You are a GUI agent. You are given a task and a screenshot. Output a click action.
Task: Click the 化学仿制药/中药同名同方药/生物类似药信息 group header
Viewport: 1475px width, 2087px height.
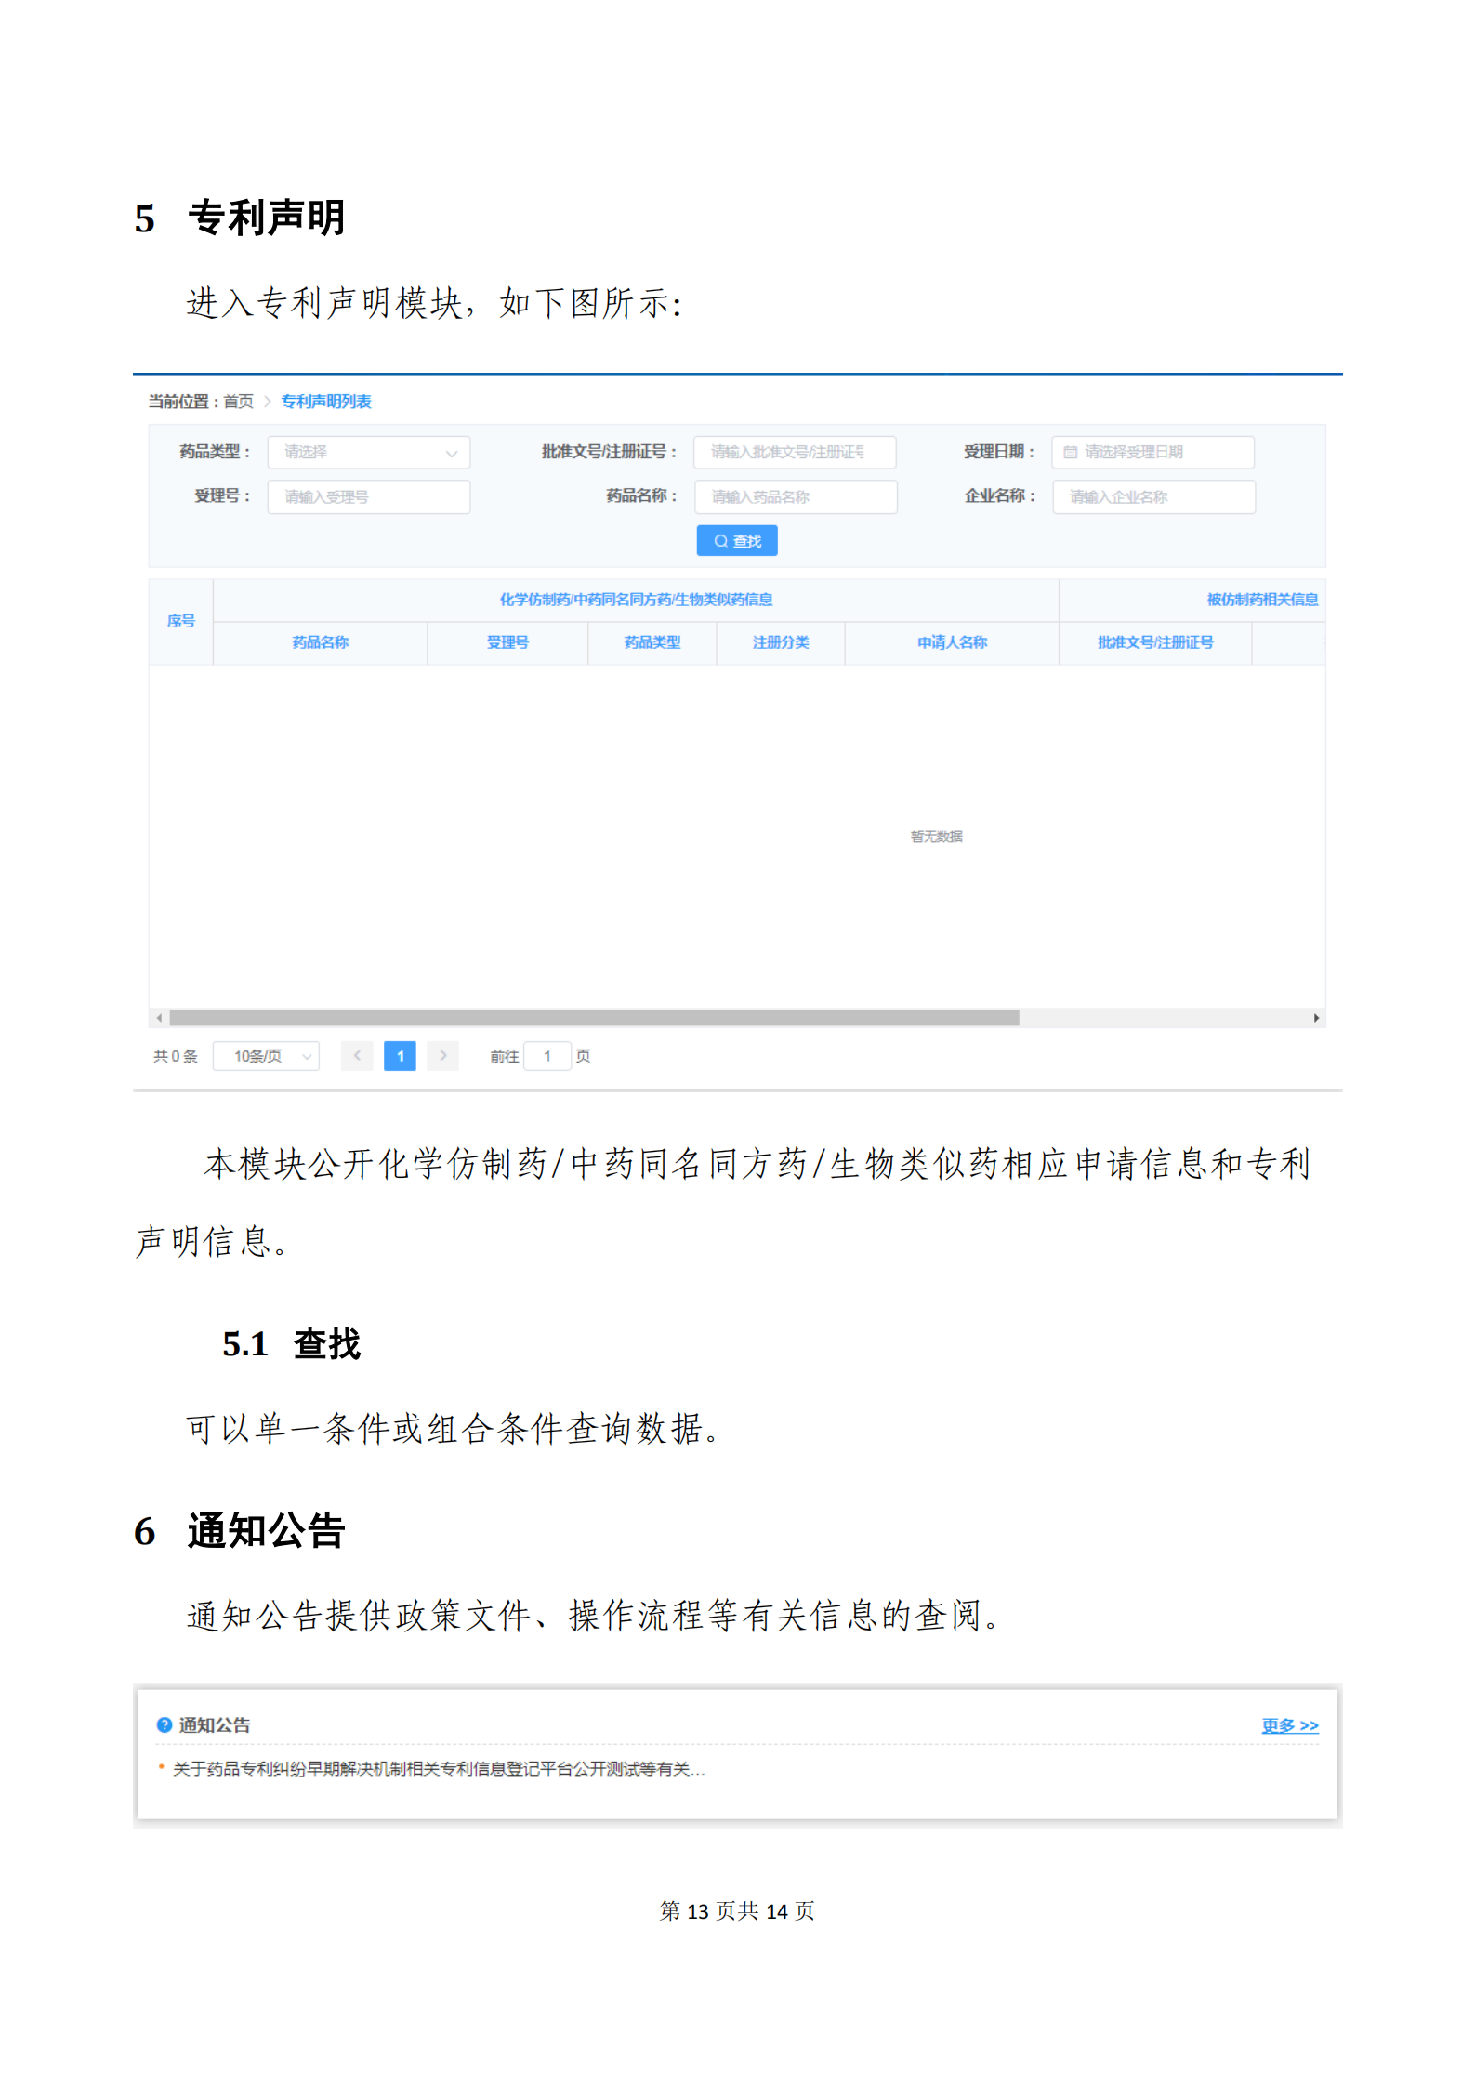click(636, 600)
